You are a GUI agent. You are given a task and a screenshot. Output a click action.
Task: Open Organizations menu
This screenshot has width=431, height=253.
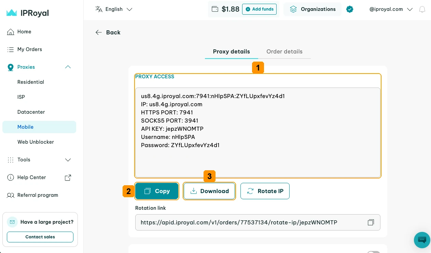[312, 9]
